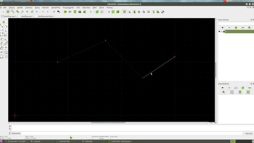
Task: Click the zoom auto icon
Action: pos(148,12)
